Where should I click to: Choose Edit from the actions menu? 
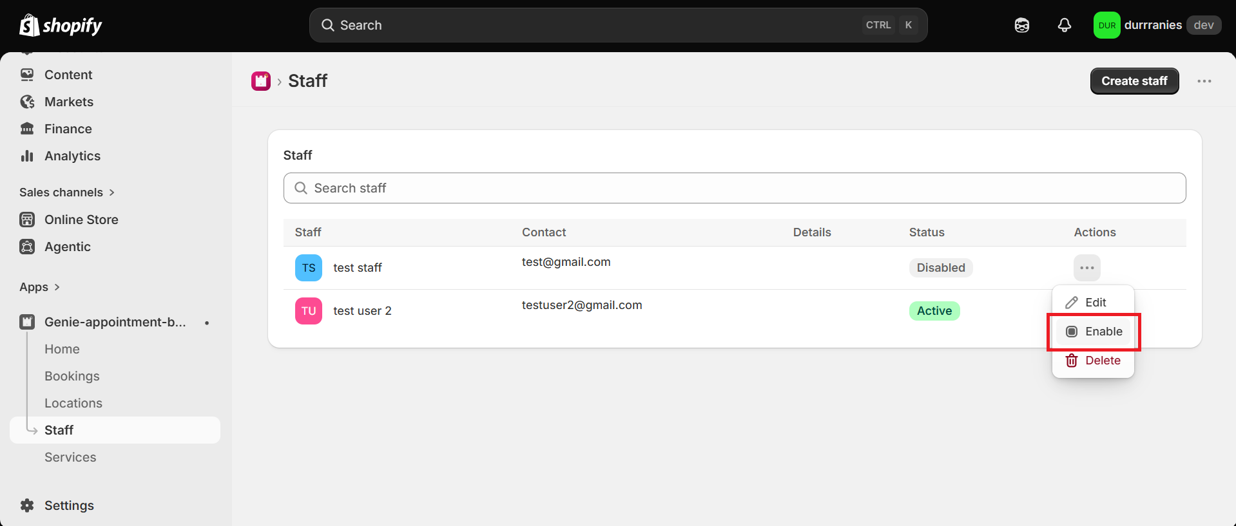coord(1093,303)
